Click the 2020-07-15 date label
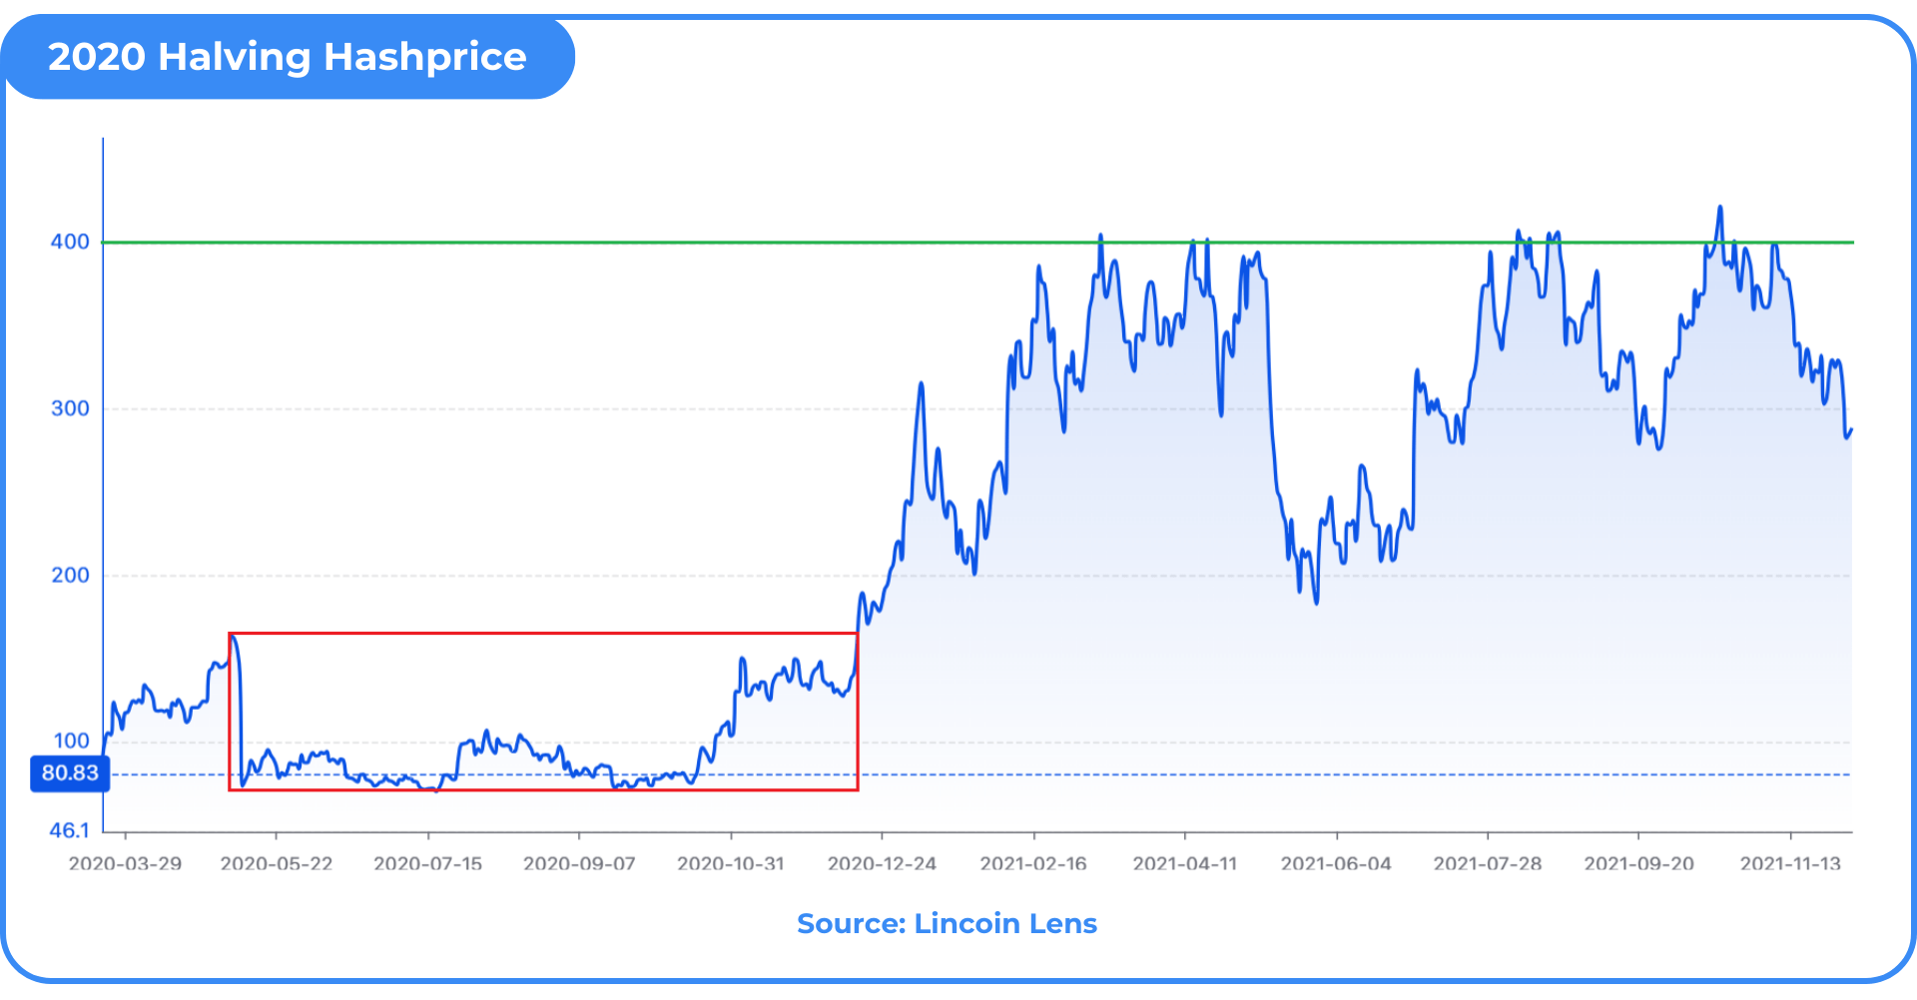Viewport: 1917px width, 1000px height. (428, 863)
